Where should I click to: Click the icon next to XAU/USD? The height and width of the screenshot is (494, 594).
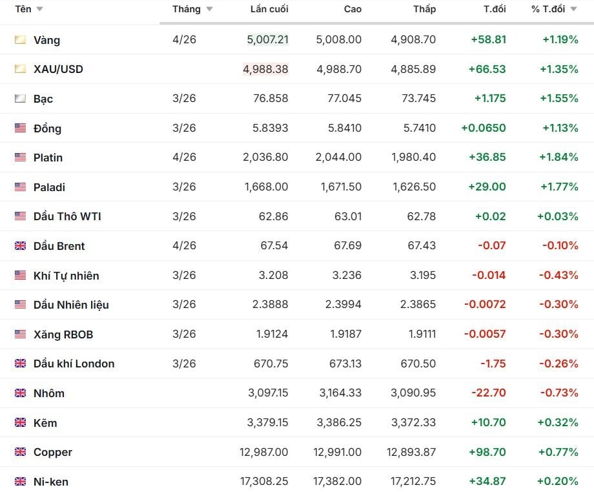pos(21,69)
